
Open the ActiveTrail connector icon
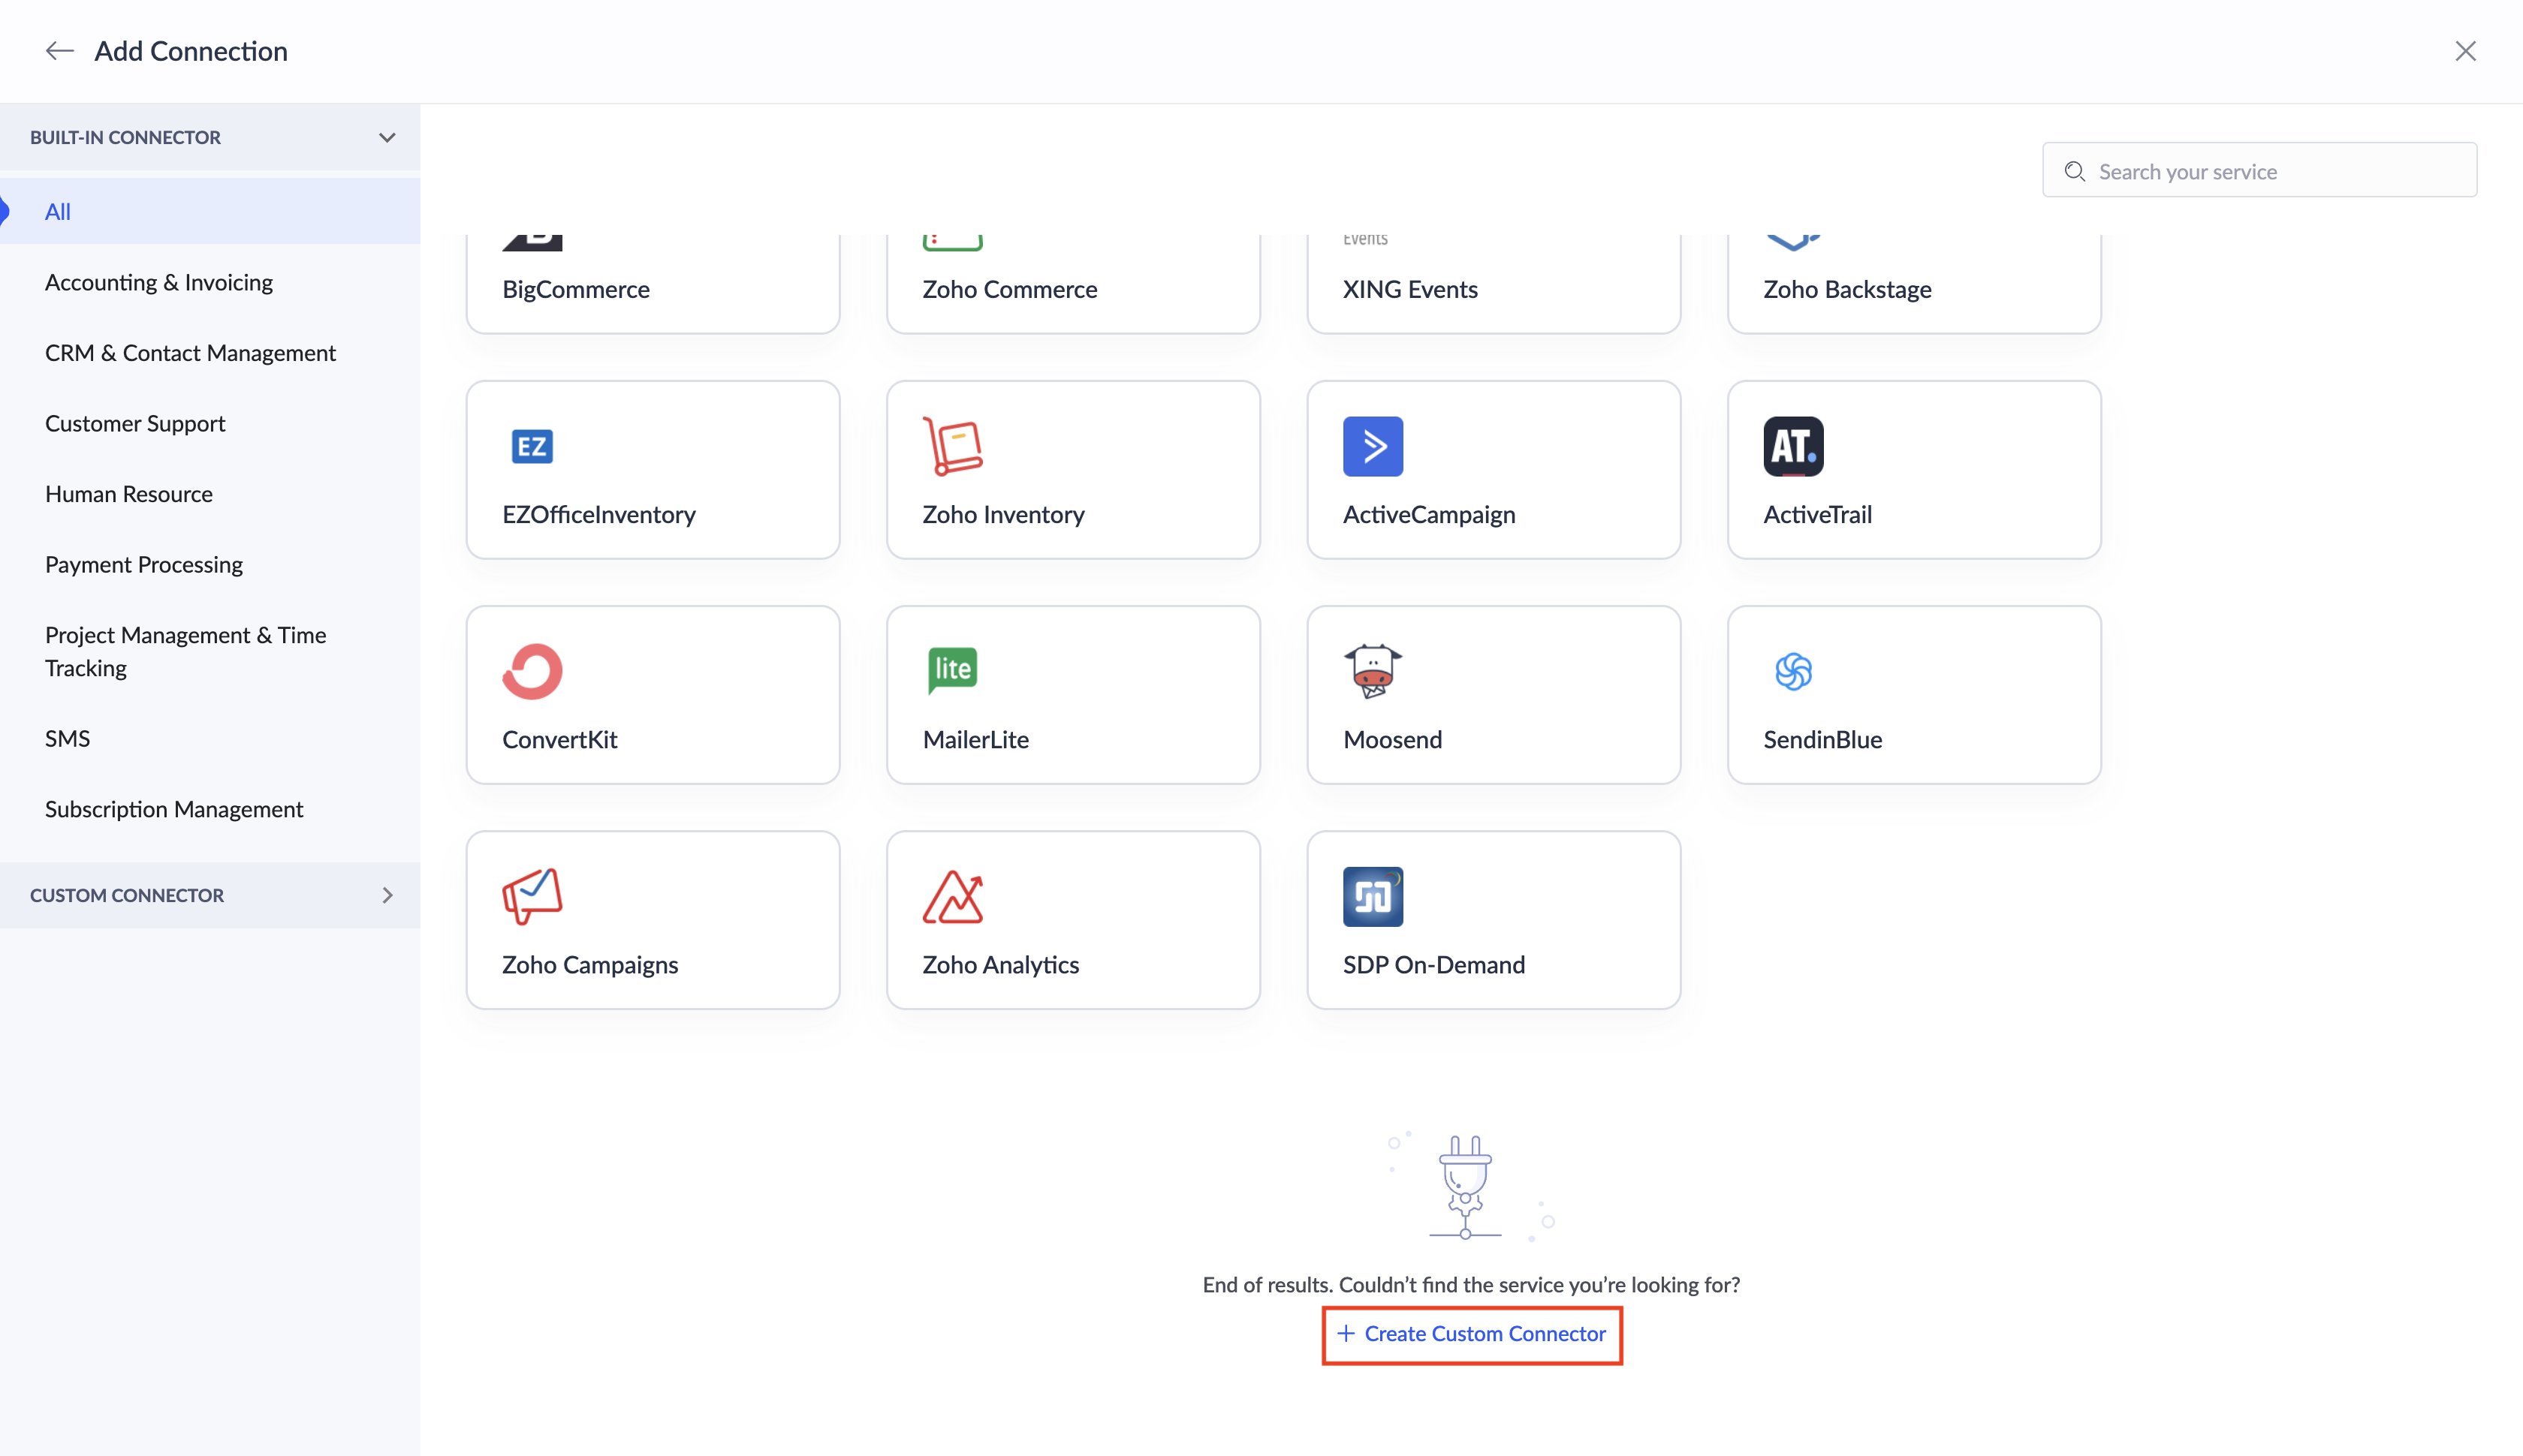pos(1792,446)
